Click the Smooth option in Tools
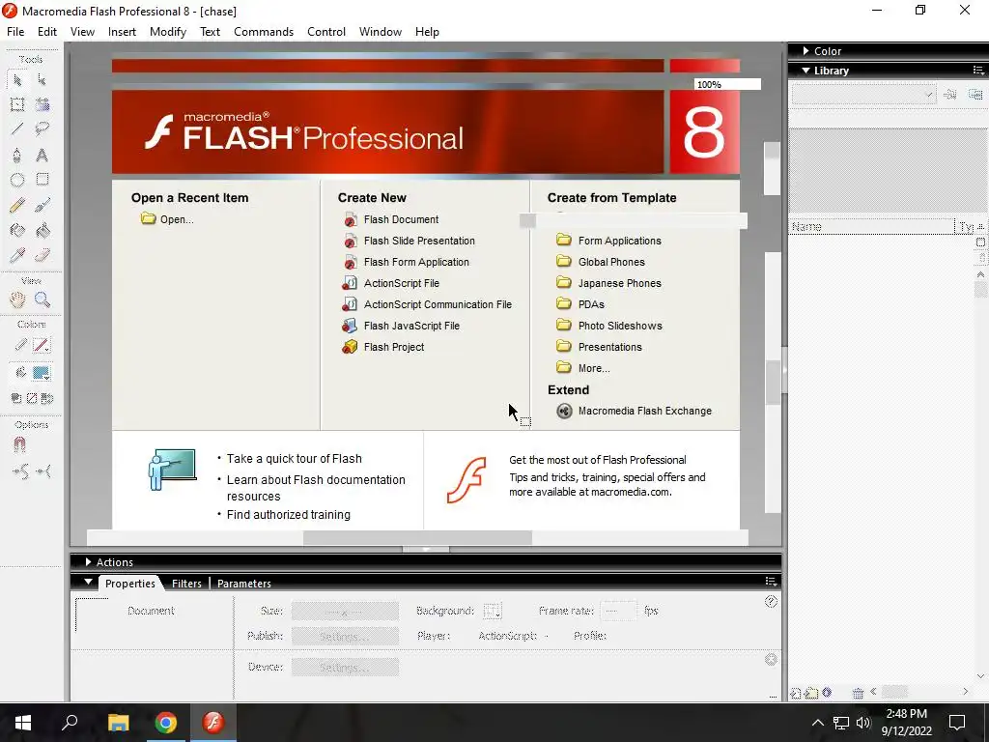989x742 pixels. click(x=20, y=471)
